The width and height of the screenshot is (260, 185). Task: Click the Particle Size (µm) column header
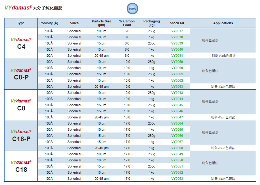pyautogui.click(x=102, y=23)
